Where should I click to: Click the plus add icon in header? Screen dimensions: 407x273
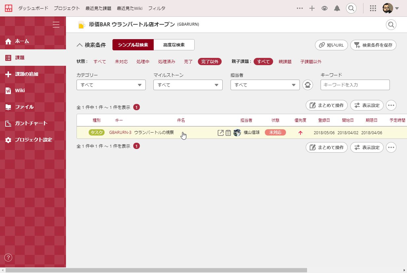pyautogui.click(x=312, y=9)
